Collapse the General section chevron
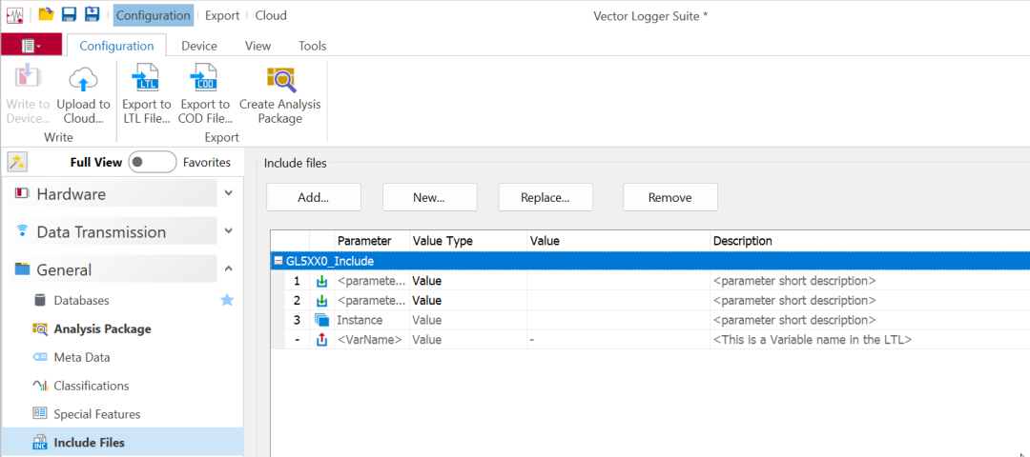 (x=229, y=268)
